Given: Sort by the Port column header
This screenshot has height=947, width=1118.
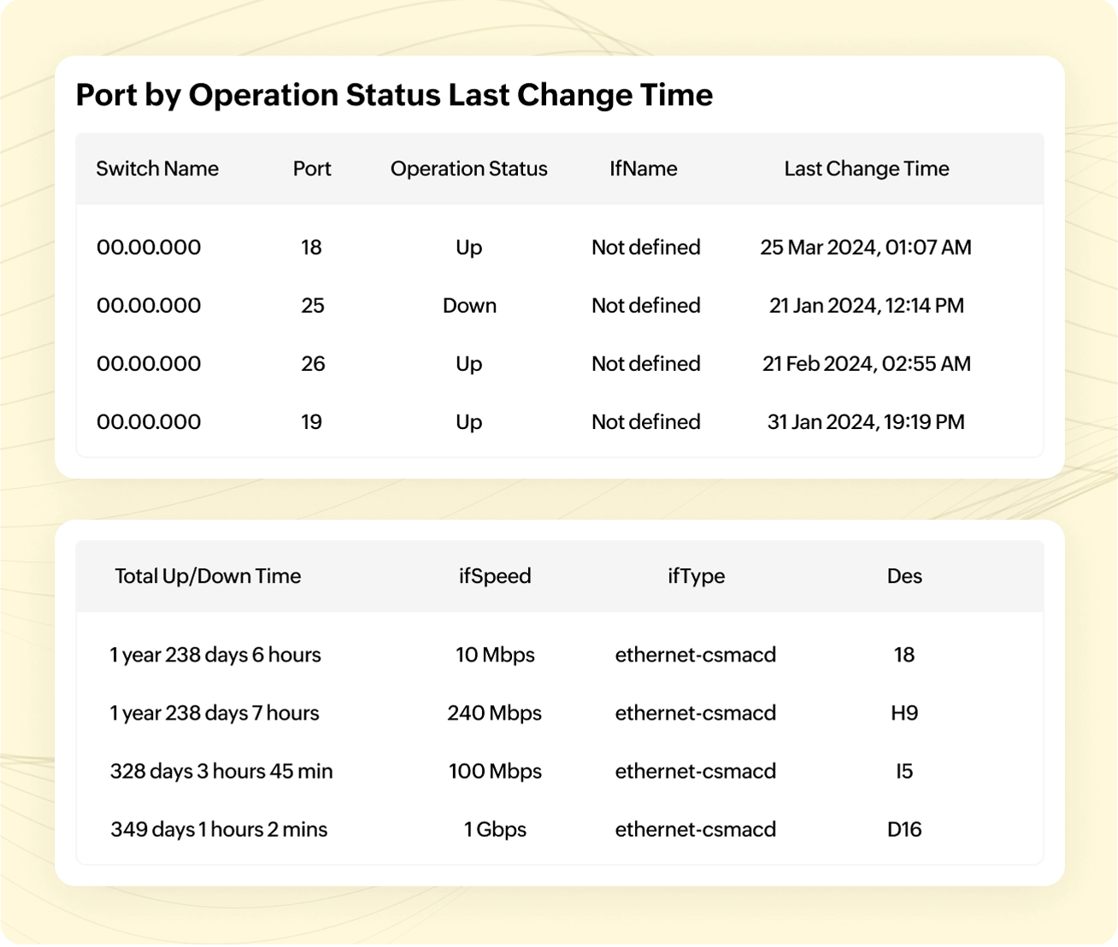Looking at the screenshot, I should [312, 168].
